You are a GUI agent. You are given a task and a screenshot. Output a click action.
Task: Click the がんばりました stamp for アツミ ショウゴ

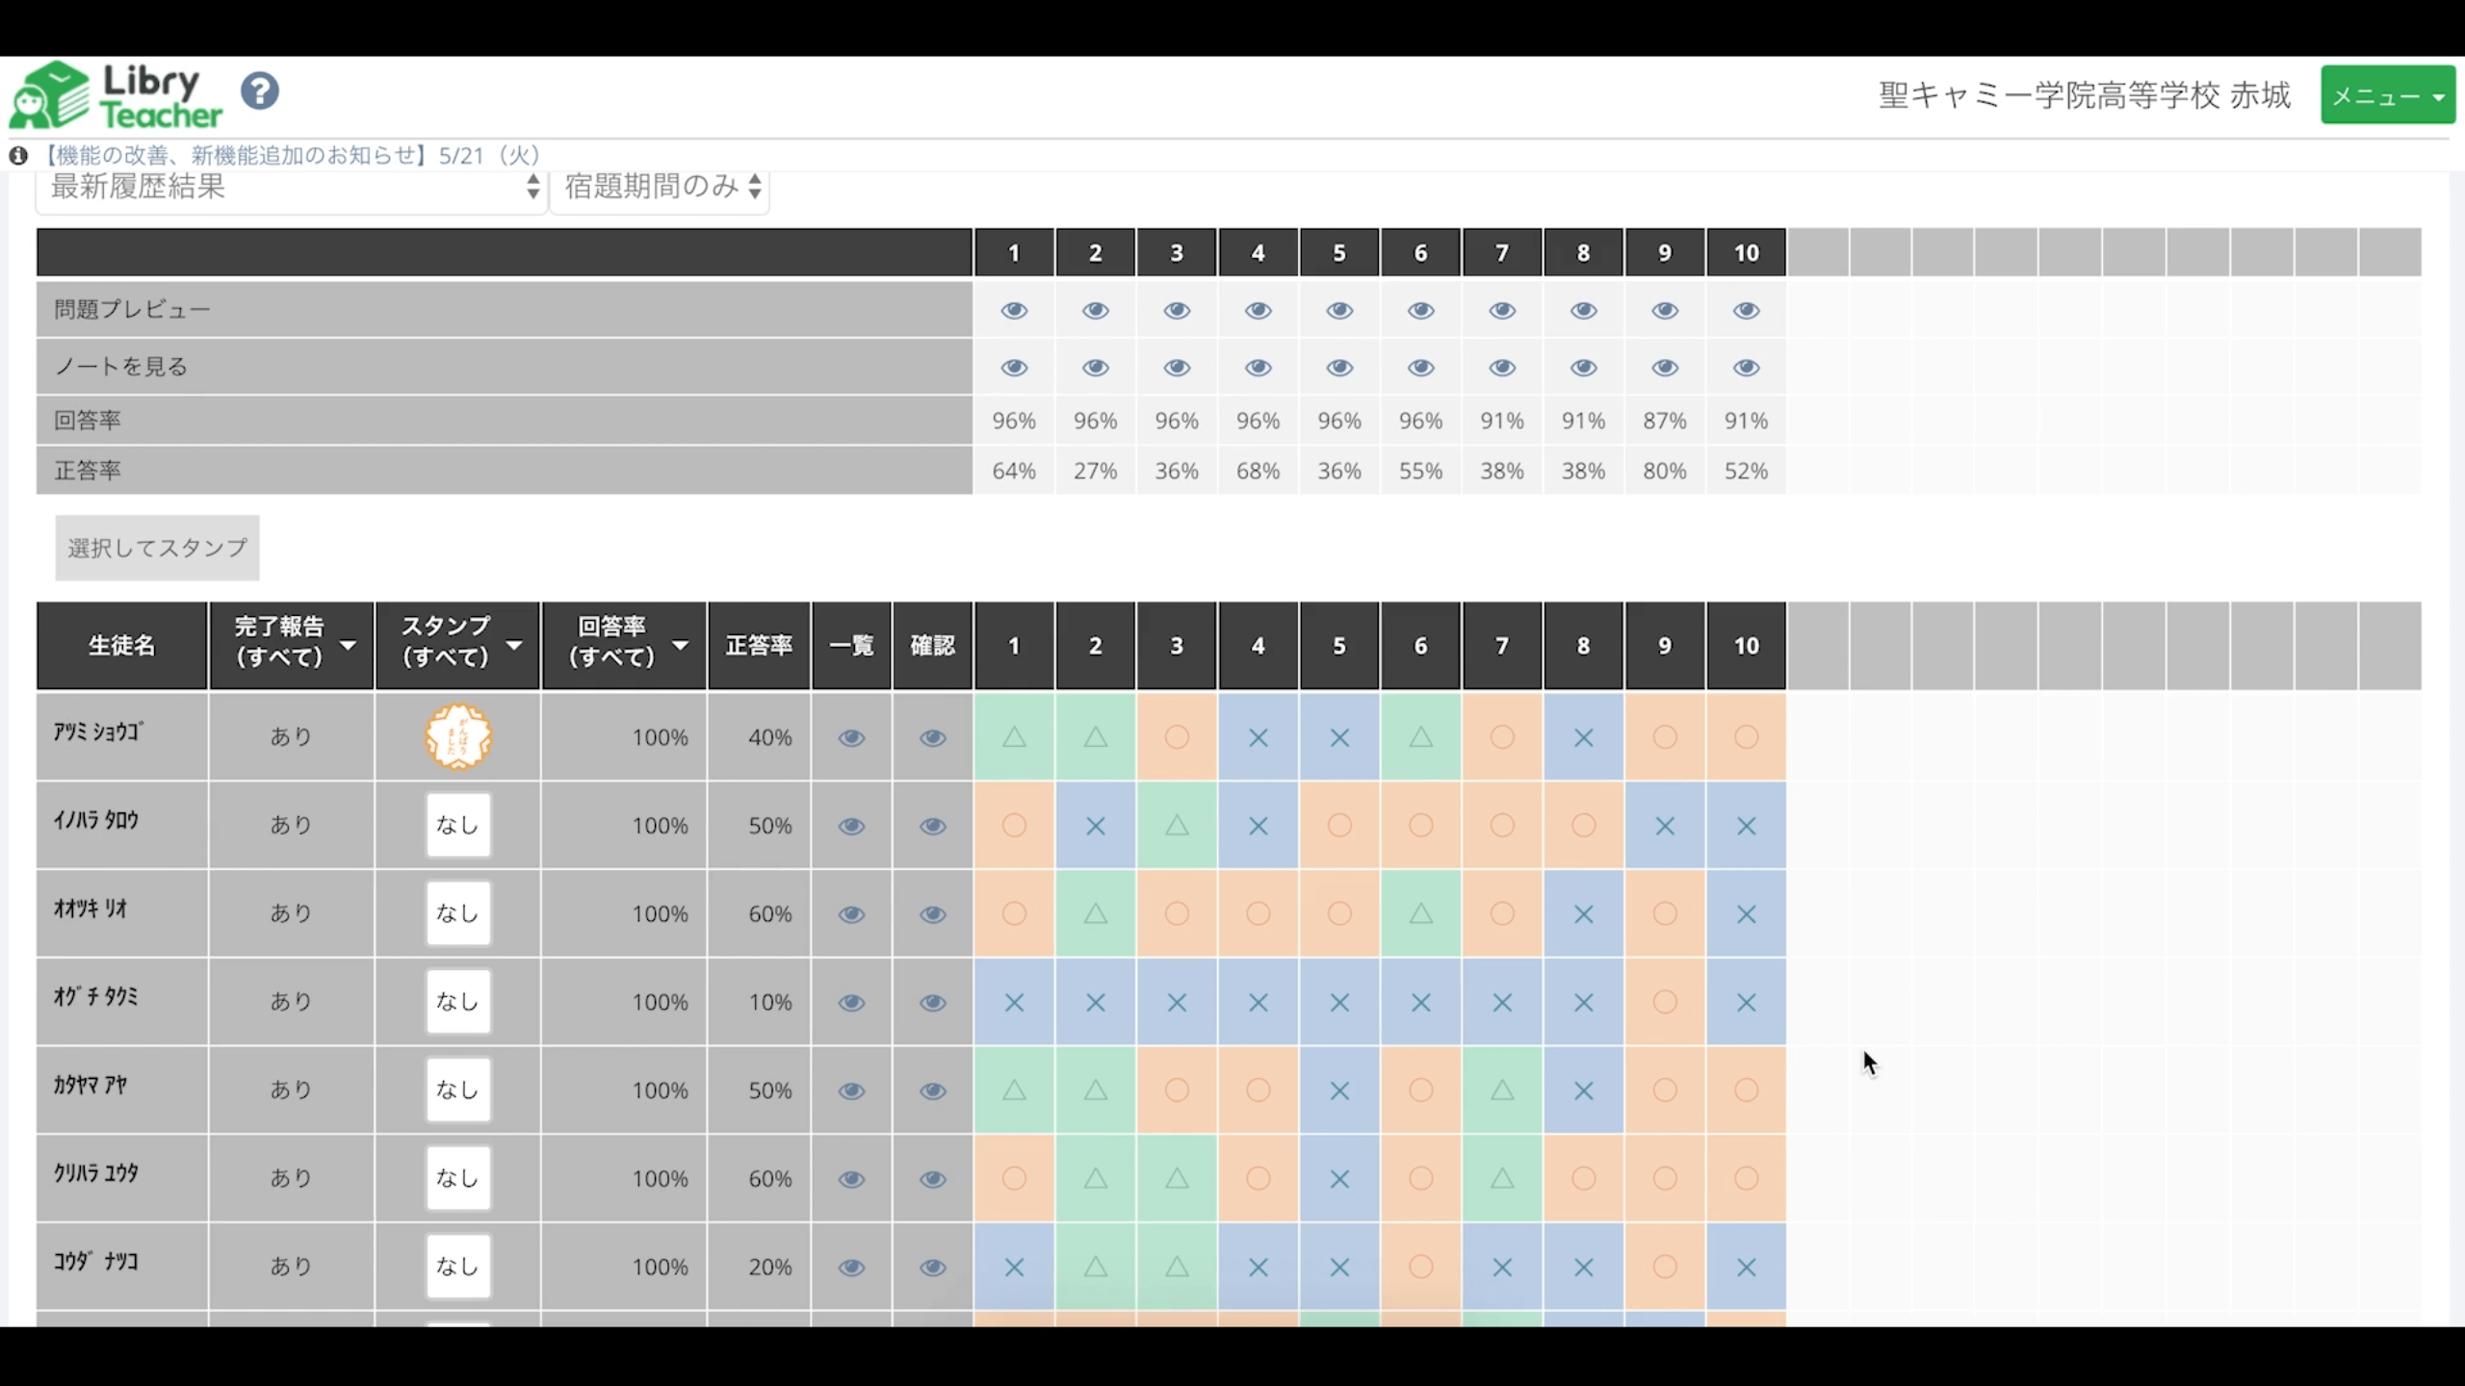coord(458,737)
